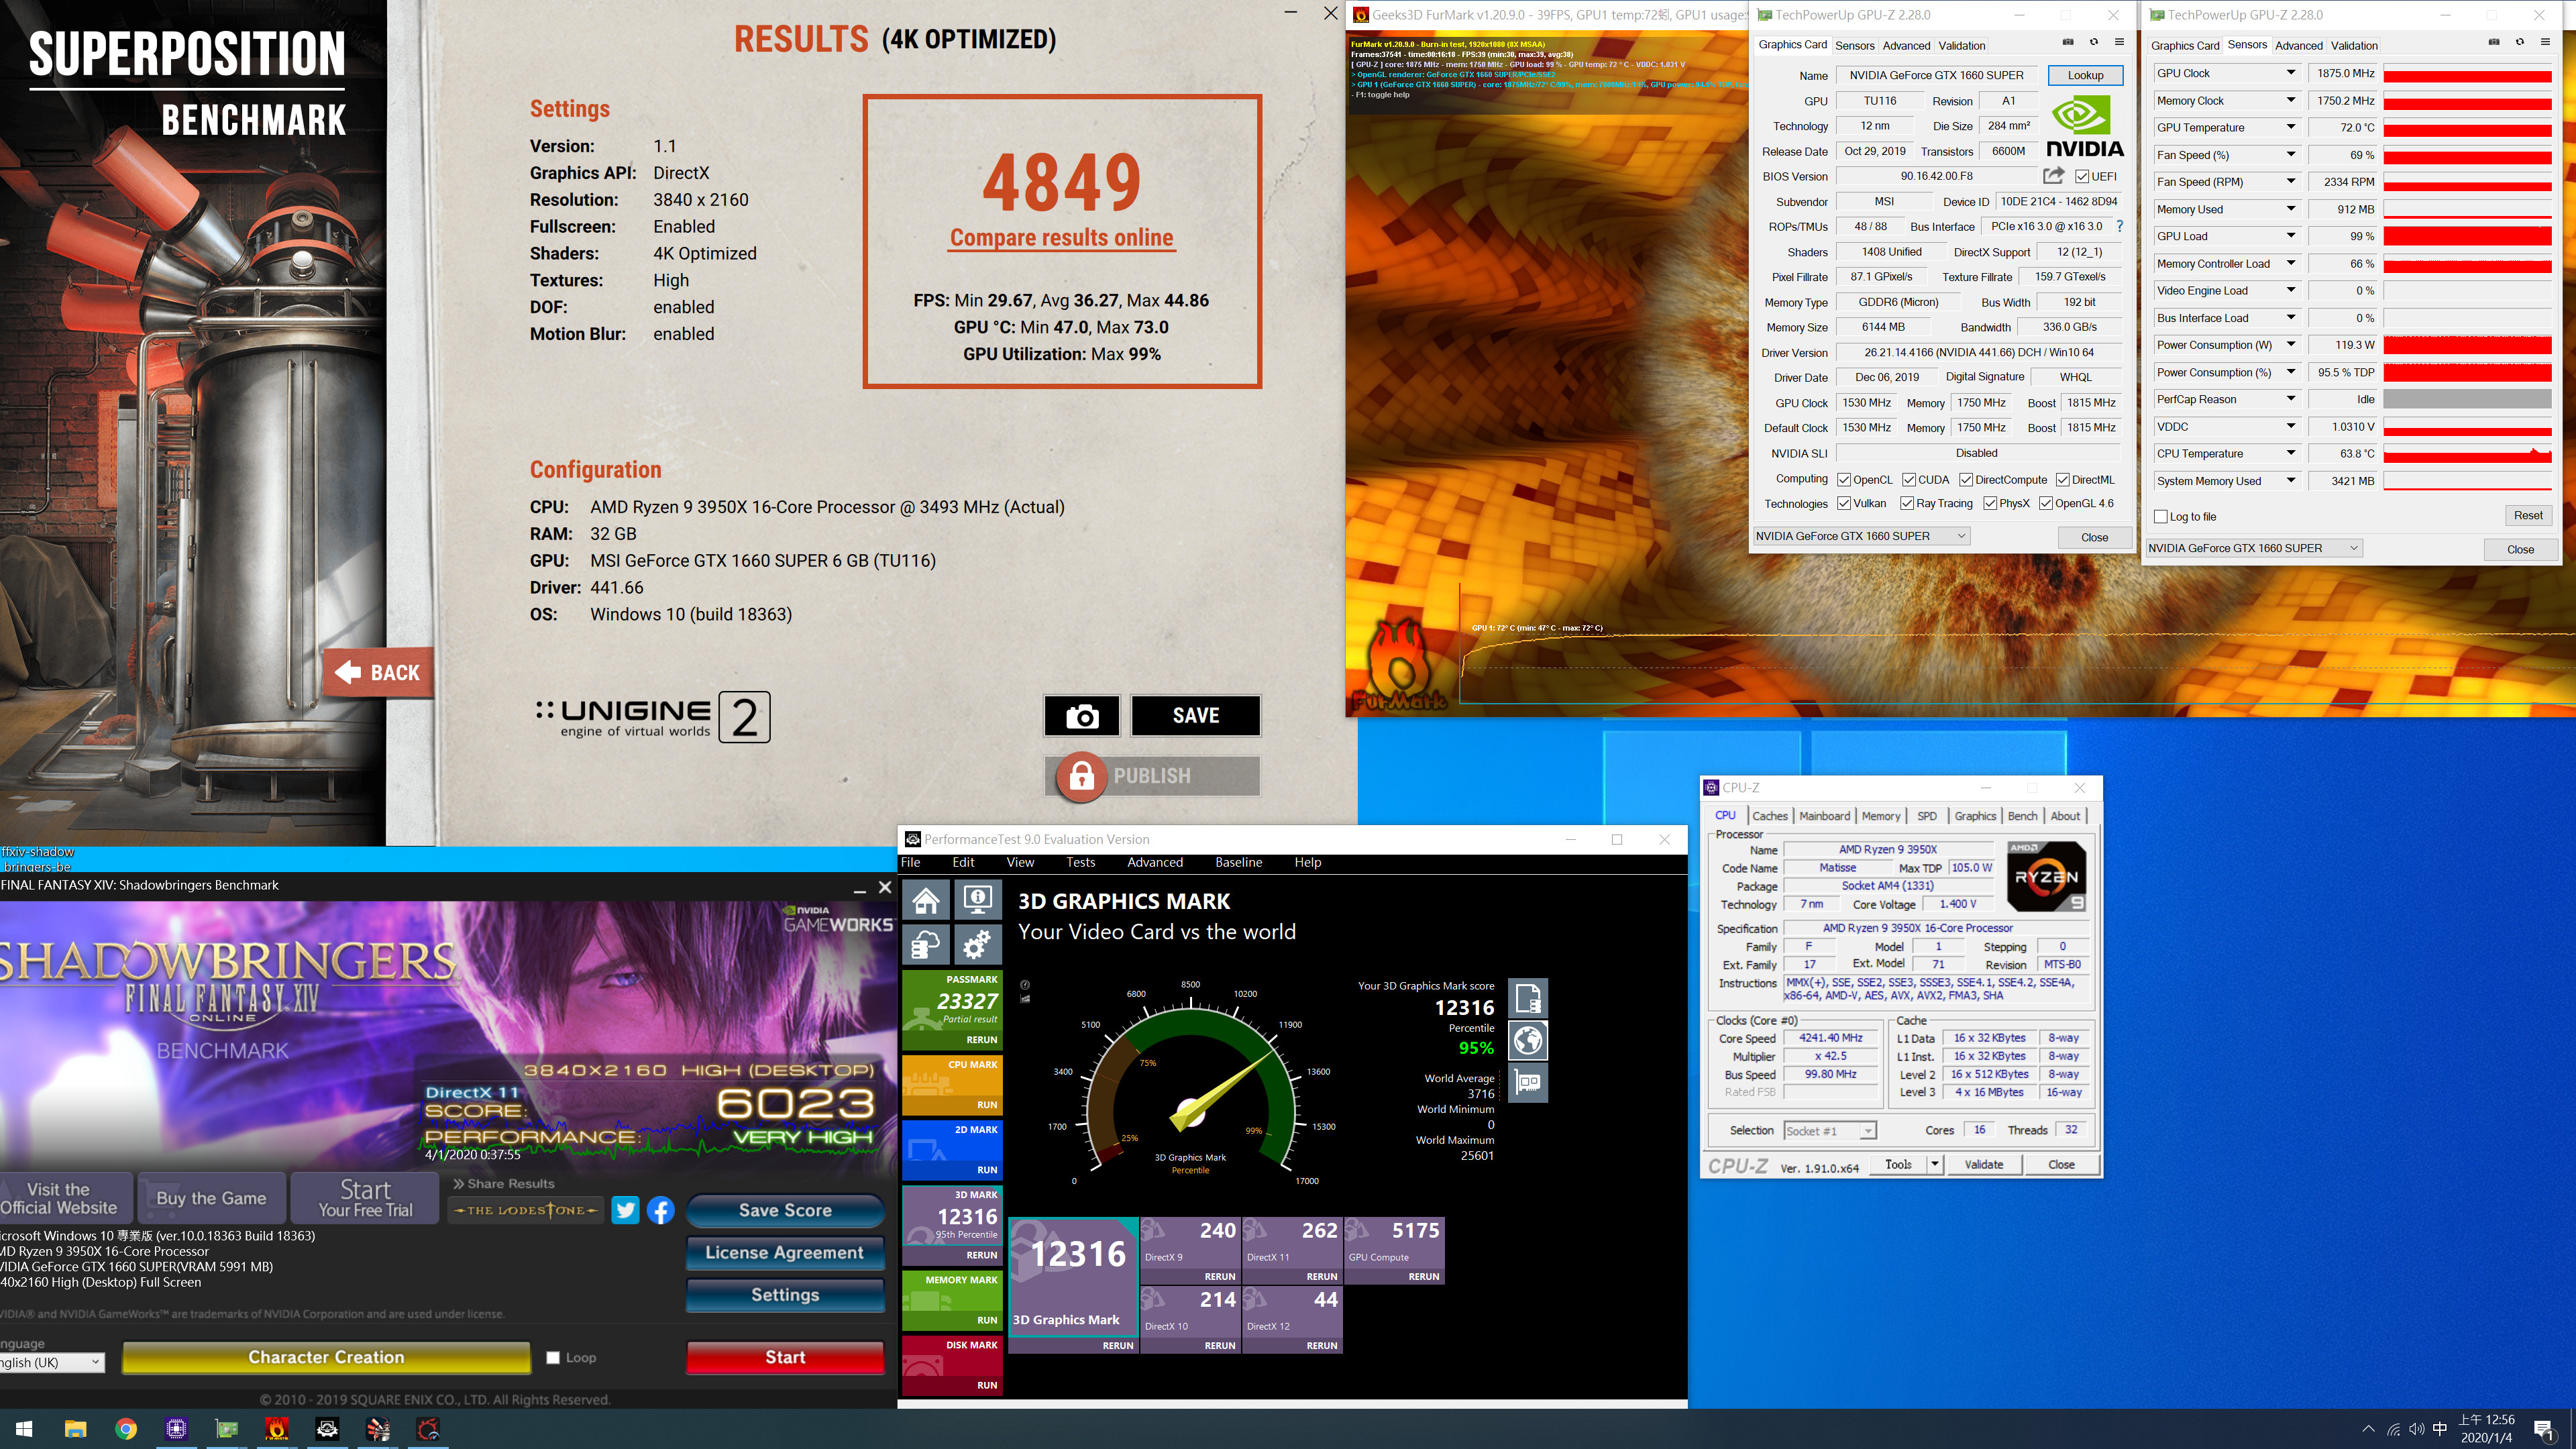The width and height of the screenshot is (2576, 1449).
Task: Open the Tests menu in PerformanceTest
Action: pyautogui.click(x=1080, y=862)
